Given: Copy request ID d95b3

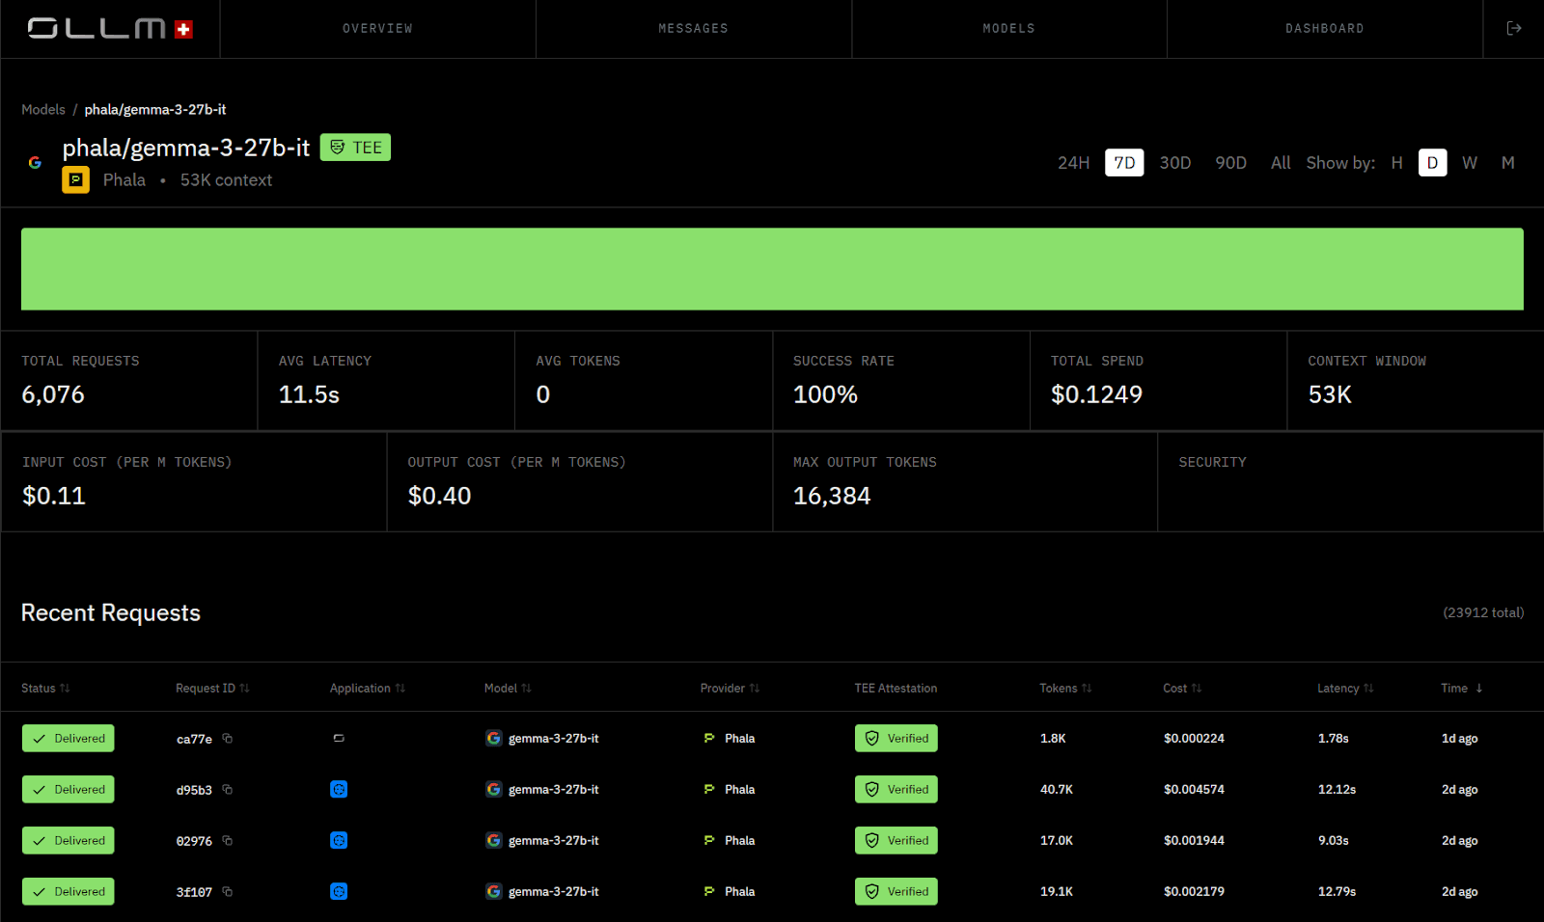Looking at the screenshot, I should [228, 790].
